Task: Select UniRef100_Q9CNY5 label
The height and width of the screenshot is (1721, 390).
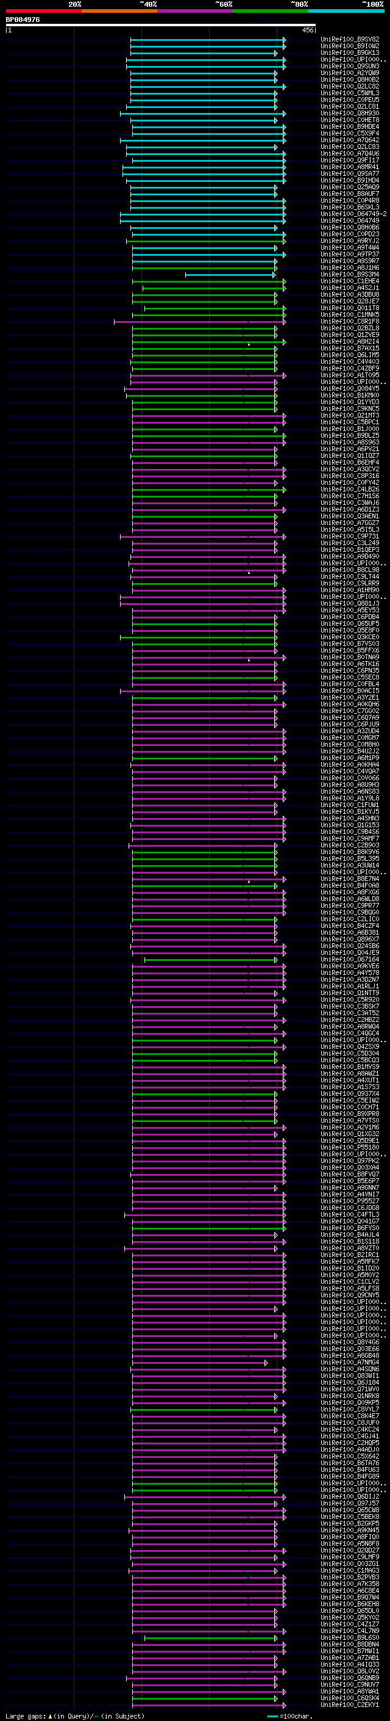Action: pos(350,1295)
